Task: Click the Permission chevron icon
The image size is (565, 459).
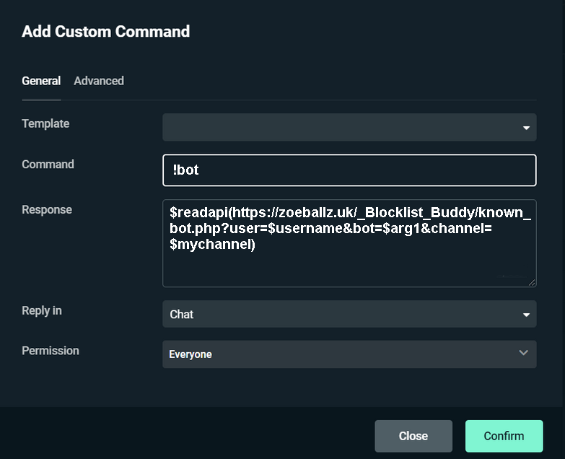Action: 524,353
